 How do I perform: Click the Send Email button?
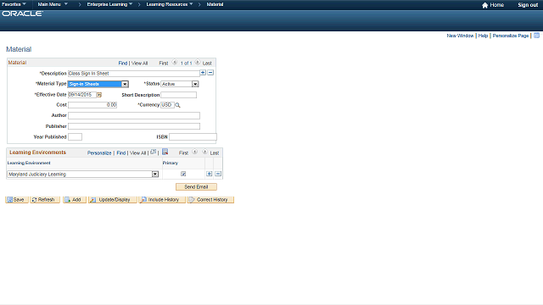pos(196,186)
